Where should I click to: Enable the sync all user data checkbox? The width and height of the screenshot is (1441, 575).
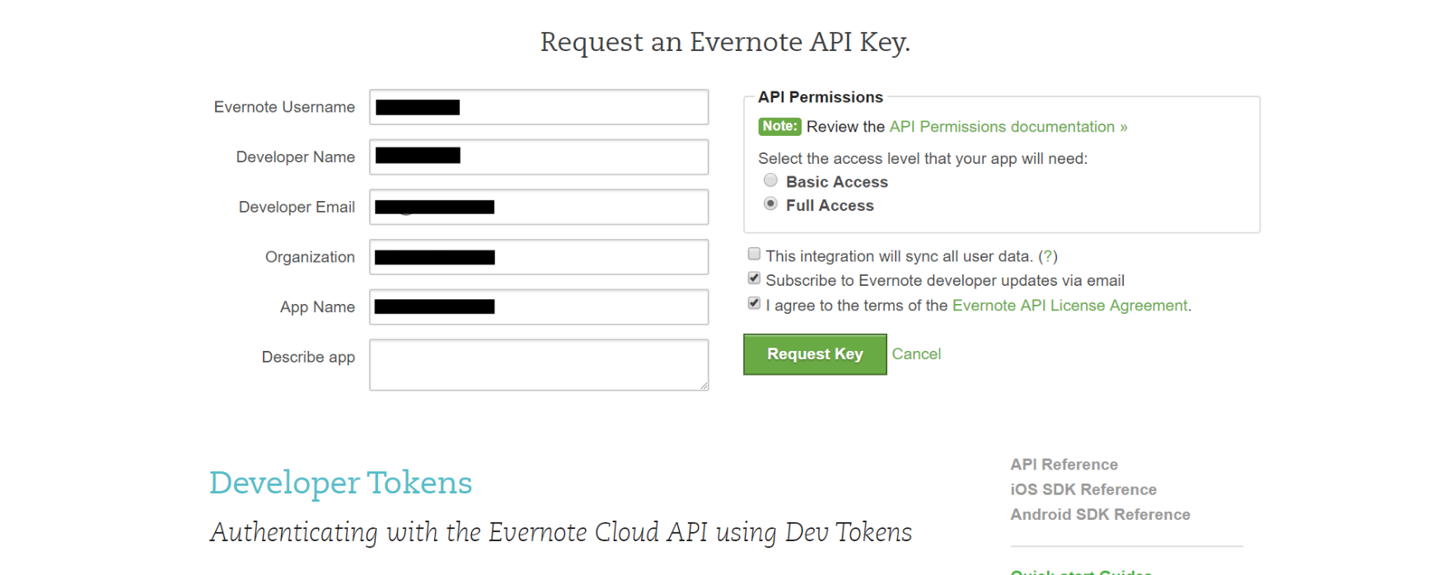(754, 254)
